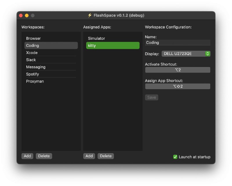
Task: Add an app to the Coding workspace
Action: (x=89, y=156)
